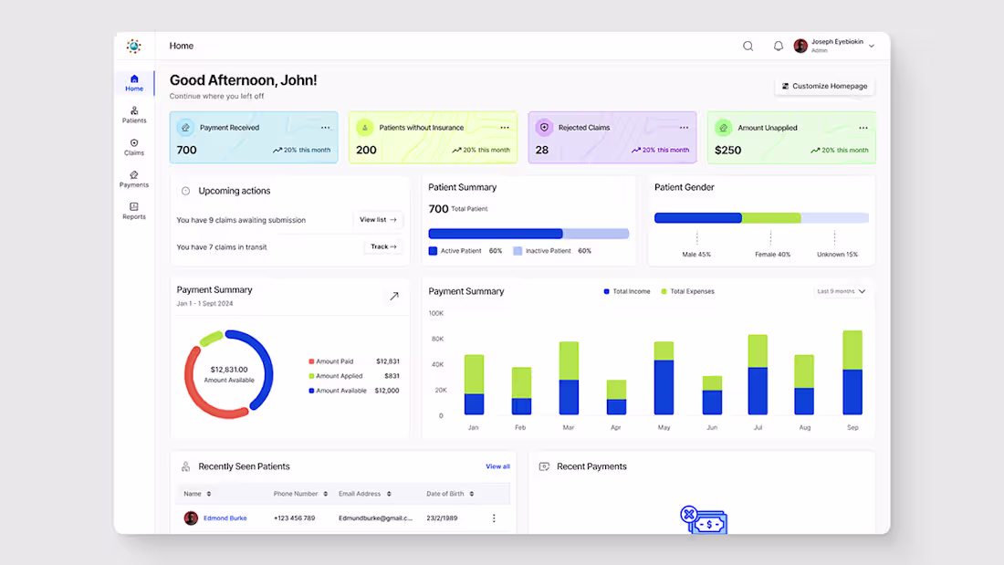Image resolution: width=1004 pixels, height=565 pixels.
Task: Click the View list button for claims
Action: click(377, 220)
